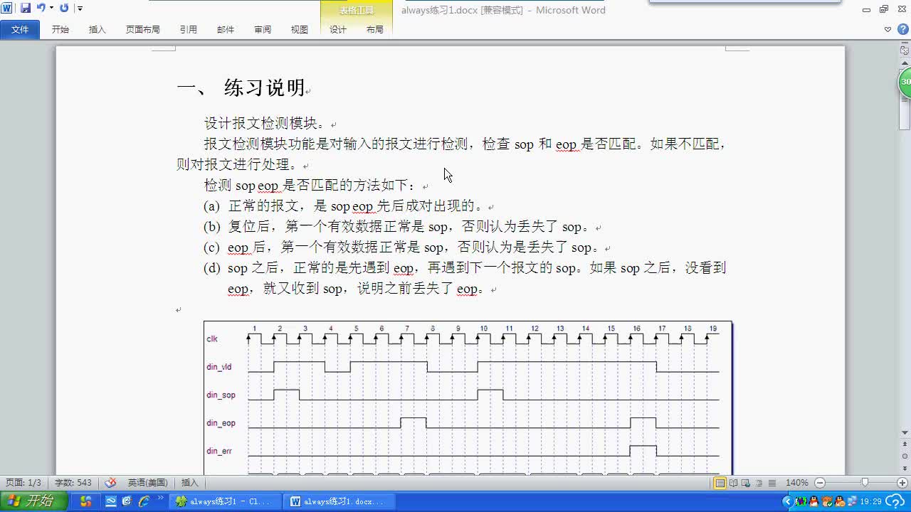
Task: Click the vertical scrollbar up arrow
Action: pos(905,63)
